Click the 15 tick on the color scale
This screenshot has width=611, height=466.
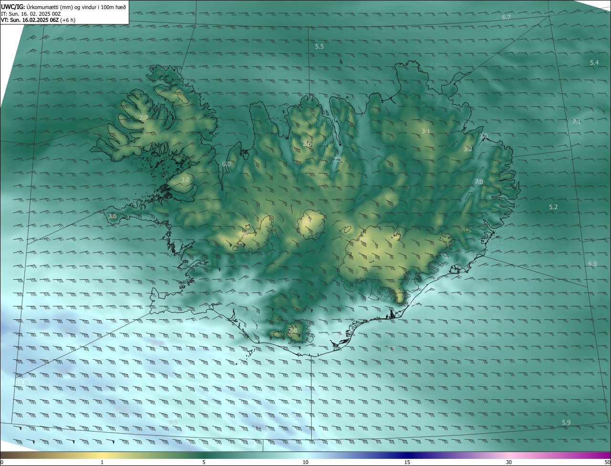tap(407, 462)
